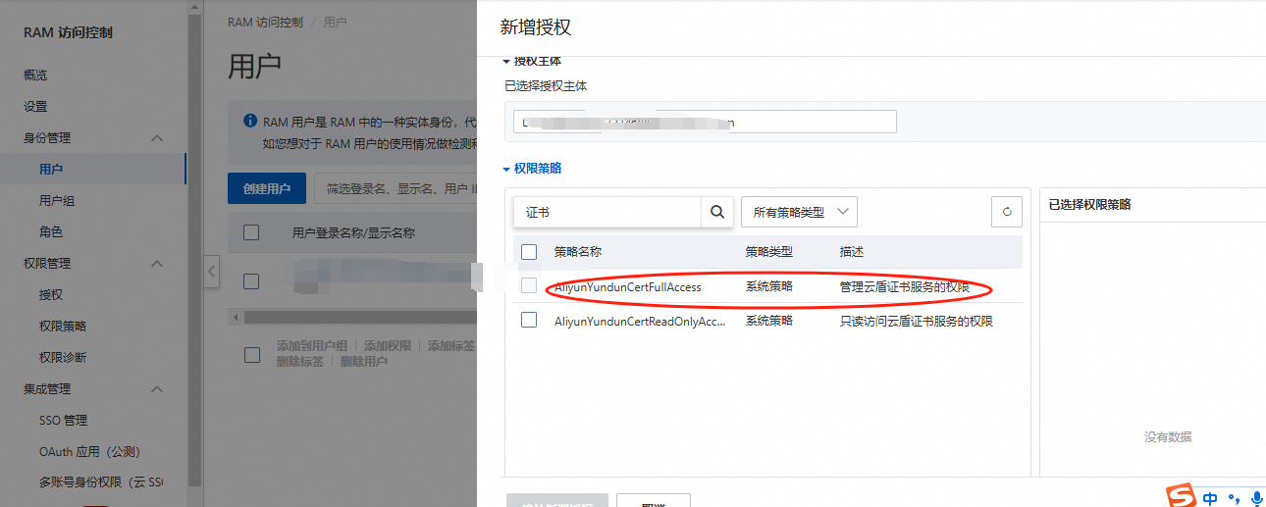Collapse the 集成管理 sidebar section
This screenshot has height=507, width=1266.
(x=156, y=389)
